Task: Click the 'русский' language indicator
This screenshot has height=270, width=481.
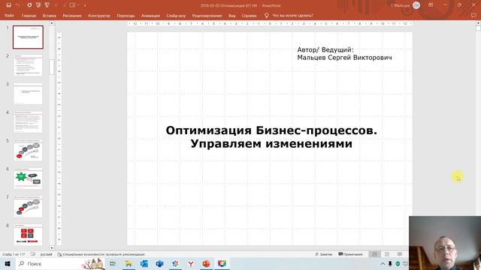Action: coord(47,254)
